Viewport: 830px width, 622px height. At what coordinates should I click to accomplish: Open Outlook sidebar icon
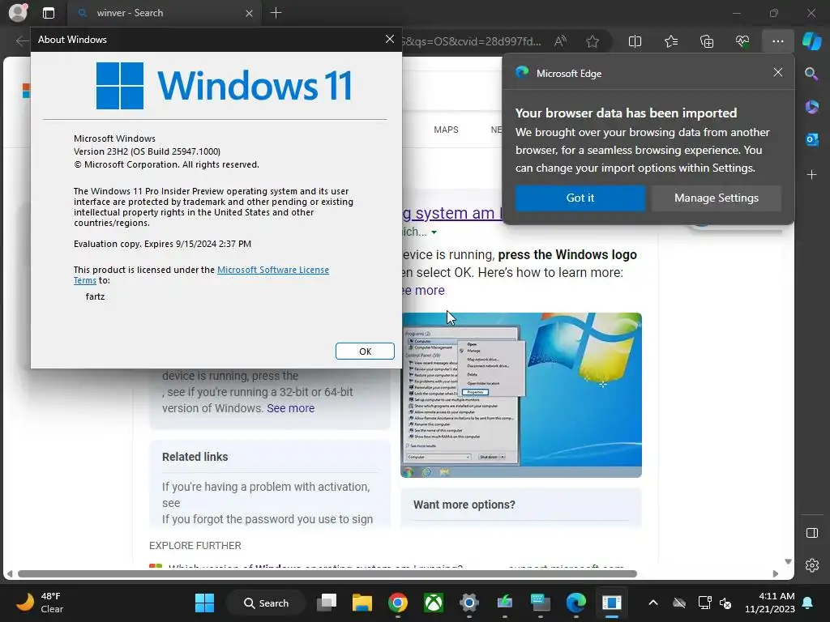(x=811, y=139)
